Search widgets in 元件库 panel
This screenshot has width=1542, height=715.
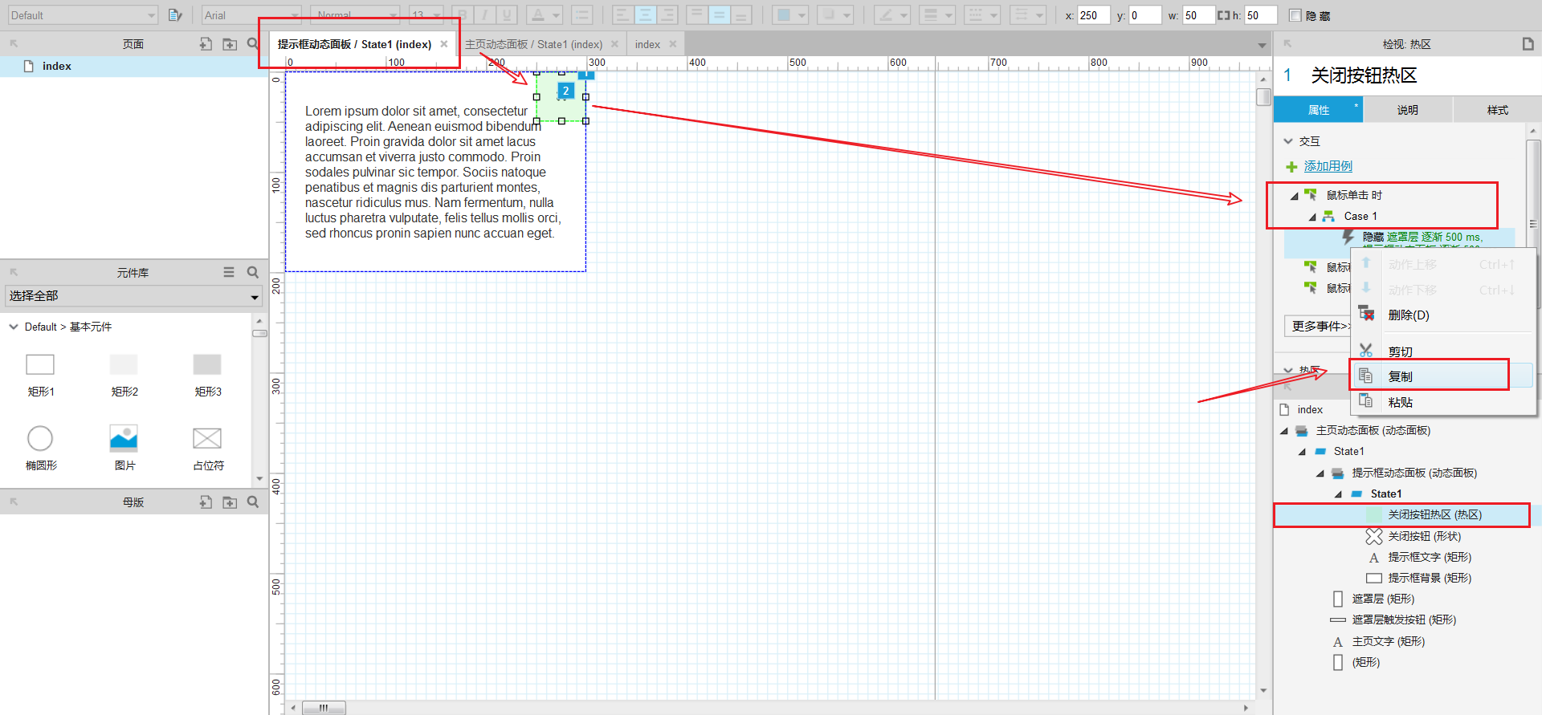253,272
